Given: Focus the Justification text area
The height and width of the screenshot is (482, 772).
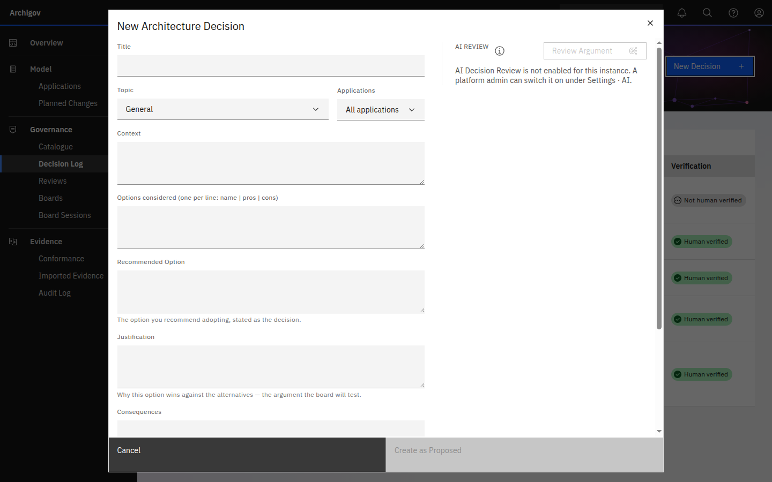Looking at the screenshot, I should point(271,367).
